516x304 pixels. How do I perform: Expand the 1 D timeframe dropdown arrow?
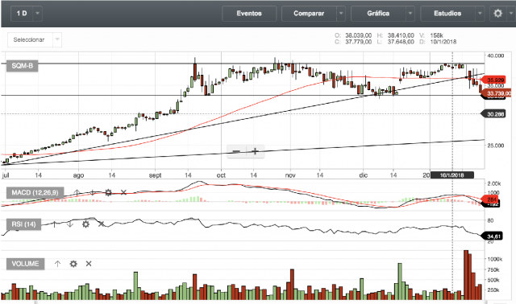pos(38,14)
